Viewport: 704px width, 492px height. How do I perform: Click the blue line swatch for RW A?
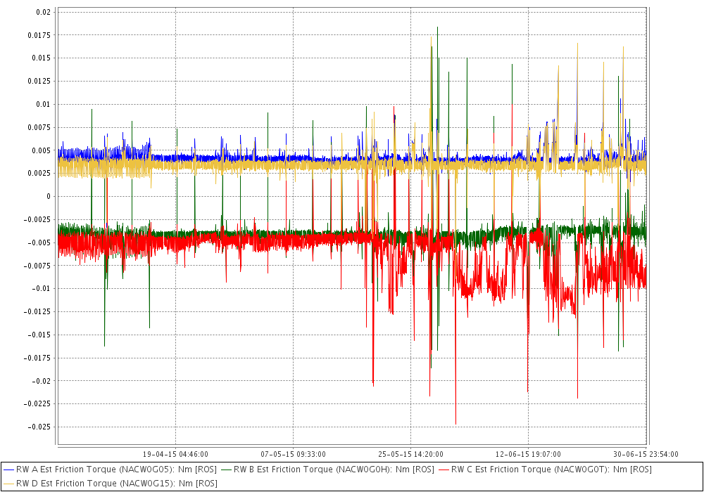pos(9,470)
